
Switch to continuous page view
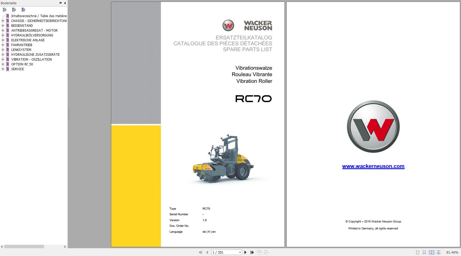[424, 252]
